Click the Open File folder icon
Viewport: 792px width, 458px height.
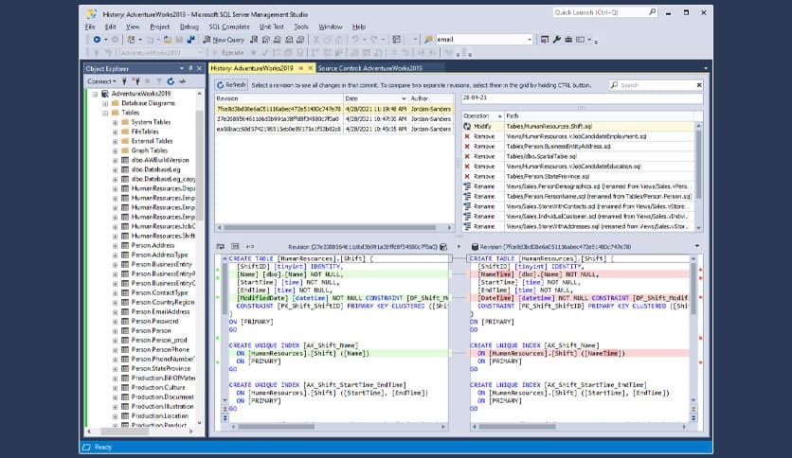(167, 40)
